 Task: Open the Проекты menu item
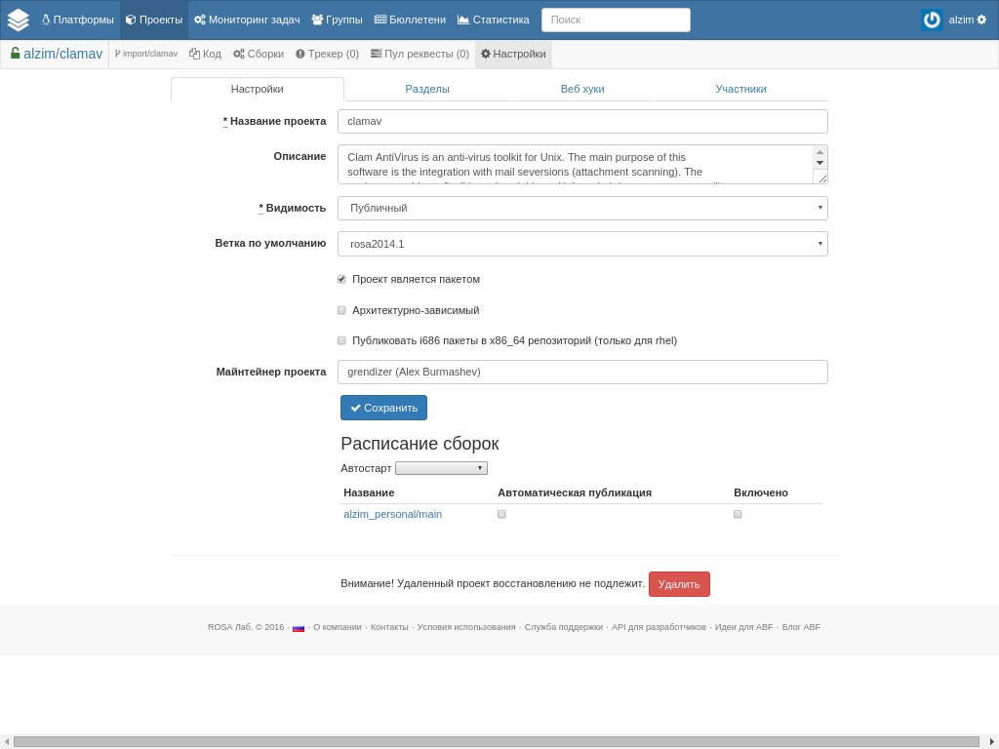click(x=154, y=20)
